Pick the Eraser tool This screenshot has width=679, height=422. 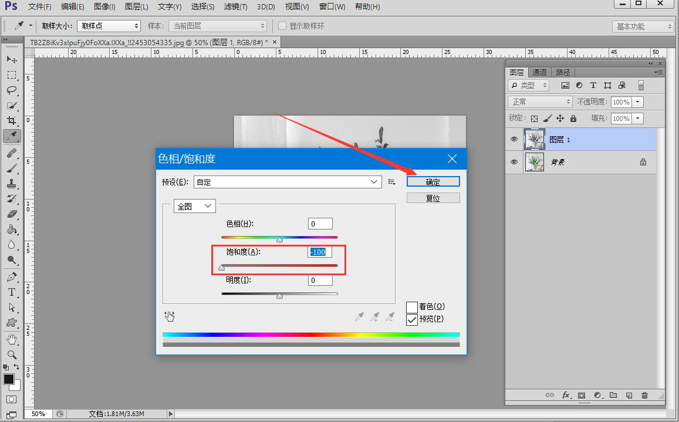point(11,214)
